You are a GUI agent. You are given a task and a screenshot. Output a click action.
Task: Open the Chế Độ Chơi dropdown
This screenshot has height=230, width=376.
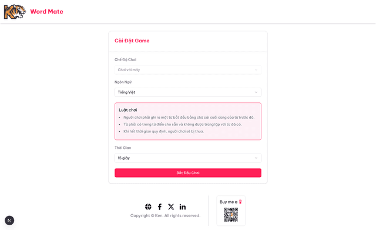click(188, 70)
